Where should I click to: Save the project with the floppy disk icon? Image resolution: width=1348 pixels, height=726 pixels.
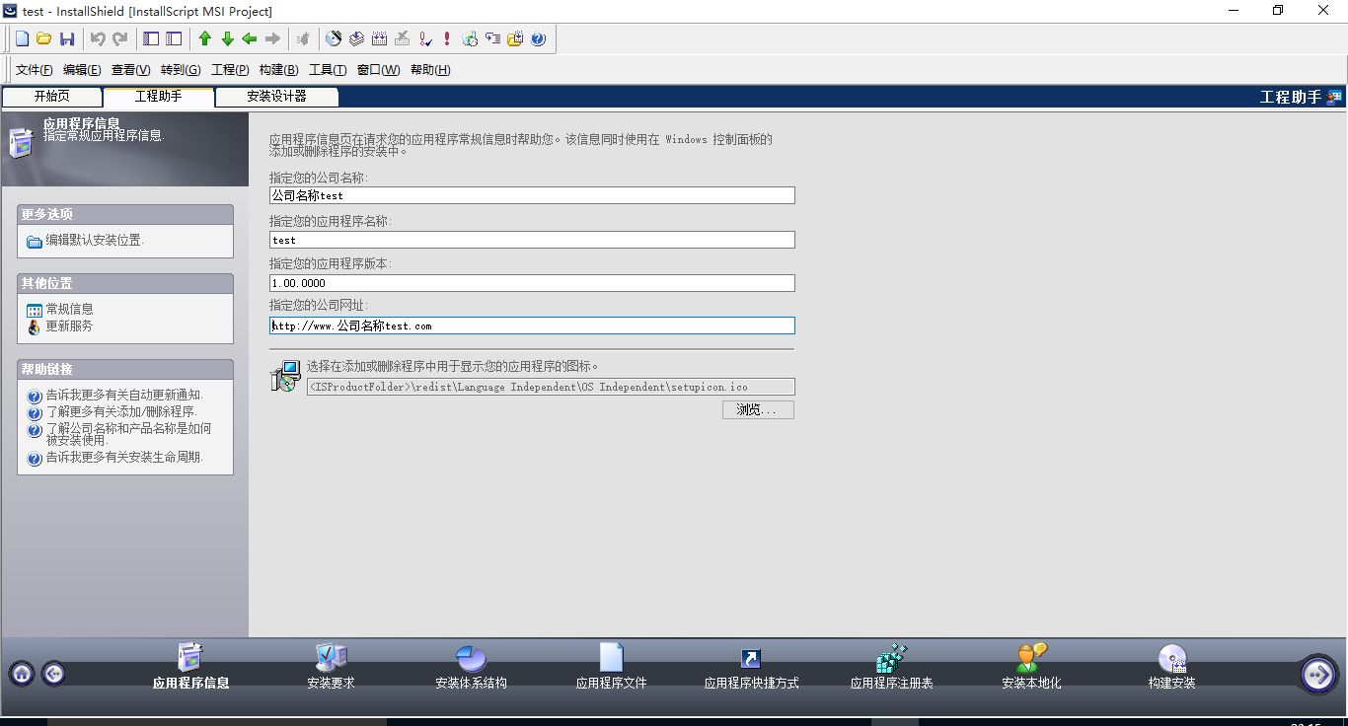click(x=67, y=39)
